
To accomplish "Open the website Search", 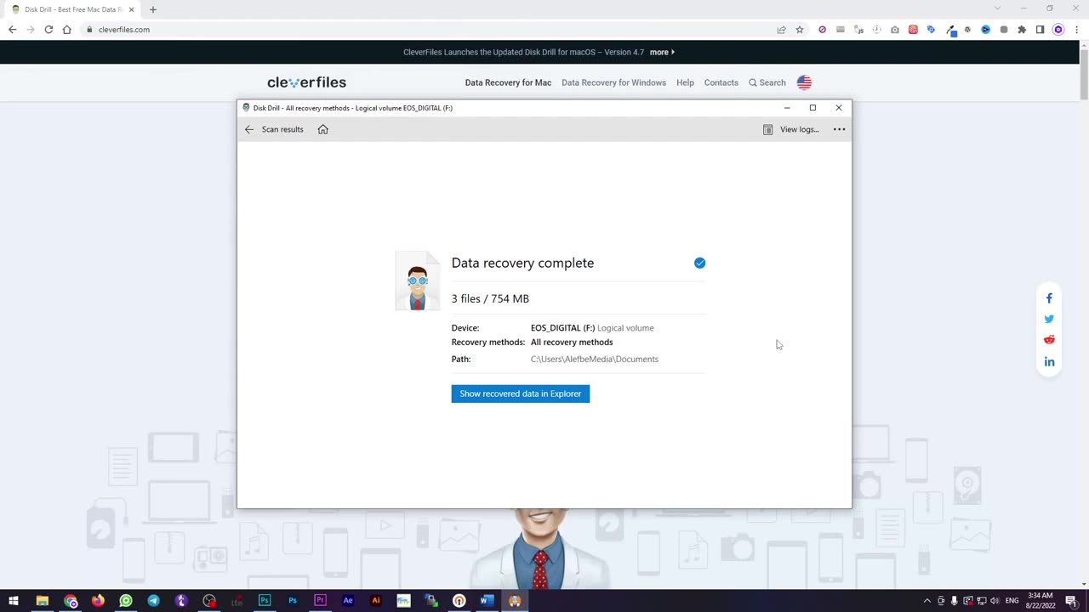I will [x=767, y=82].
